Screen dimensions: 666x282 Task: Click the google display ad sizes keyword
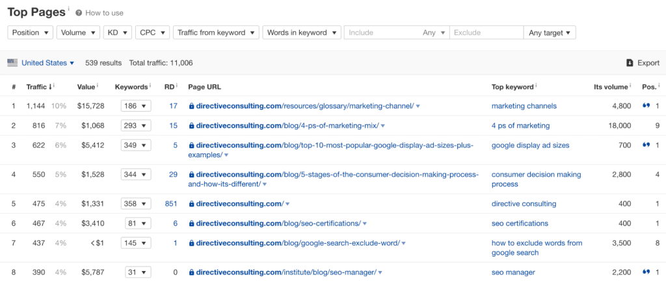531,145
